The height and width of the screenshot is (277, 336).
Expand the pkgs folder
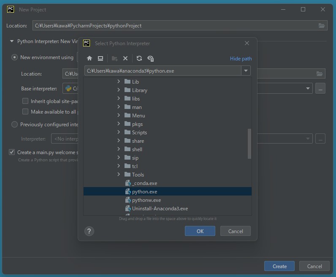[119, 124]
